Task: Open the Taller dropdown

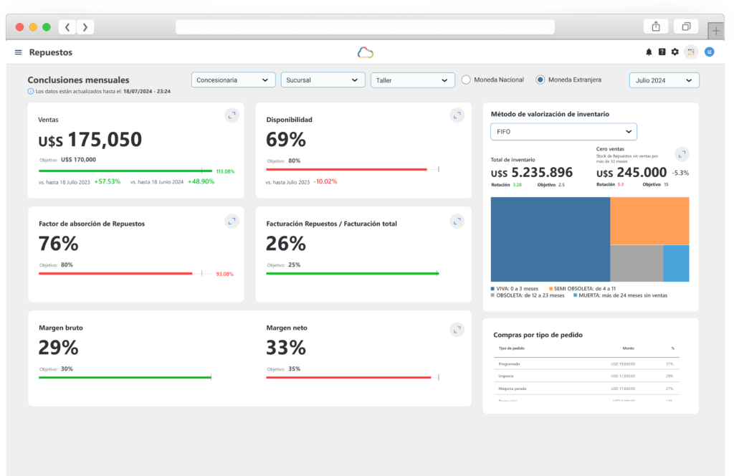Action: (412, 80)
